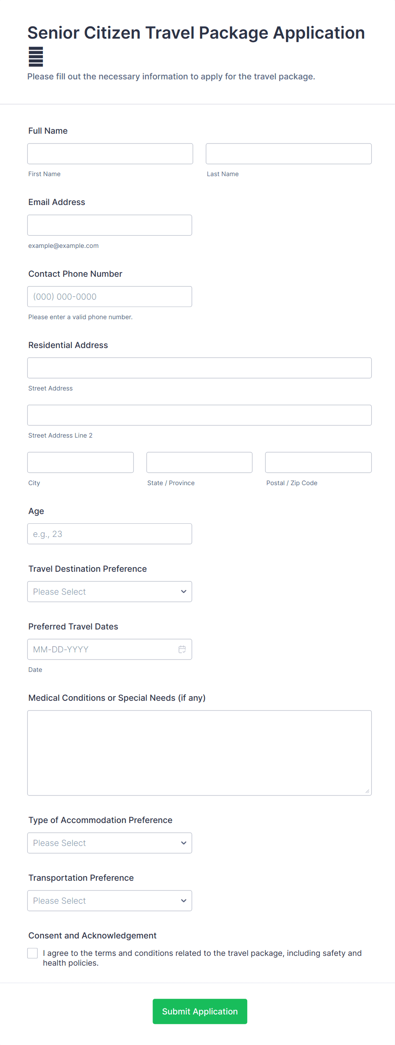
Task: Click the striped form logo icon
Action: [36, 57]
